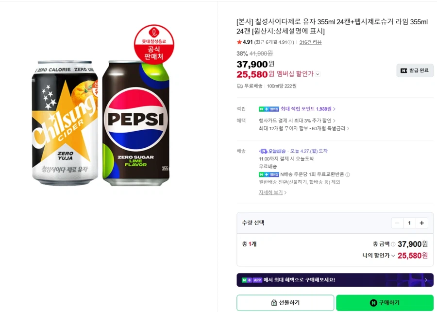Click the 오늘배송 badge icon
This screenshot has width=437, height=312.
click(262, 151)
